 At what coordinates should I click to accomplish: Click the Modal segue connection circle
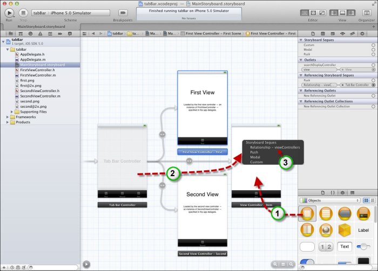point(373,50)
